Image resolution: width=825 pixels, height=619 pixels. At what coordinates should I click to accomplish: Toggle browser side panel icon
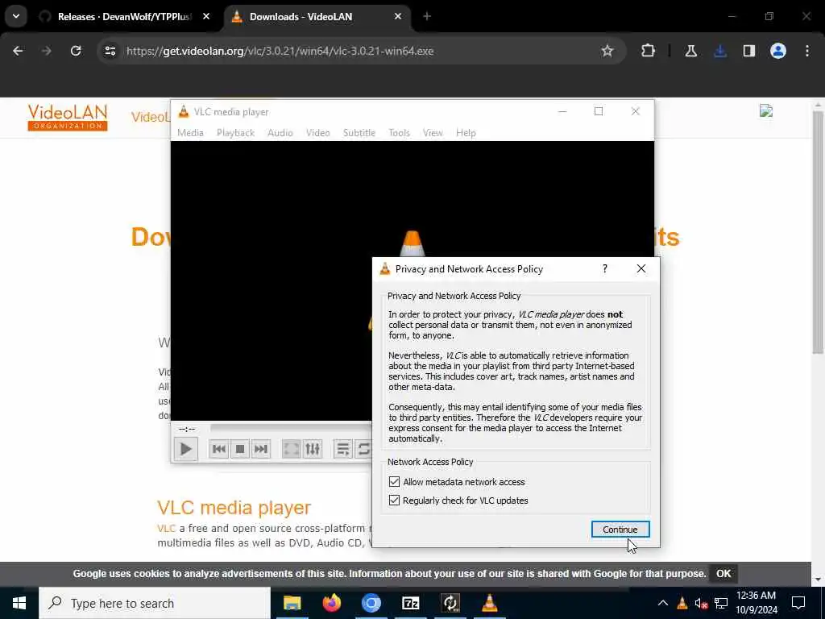click(749, 51)
